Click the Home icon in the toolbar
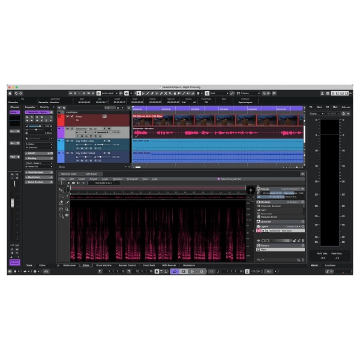 10,94
